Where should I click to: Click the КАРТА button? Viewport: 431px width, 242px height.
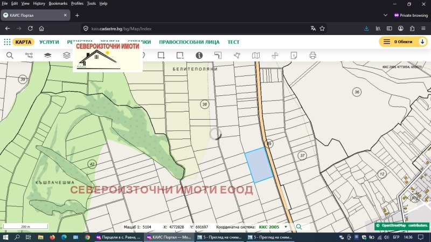click(23, 42)
